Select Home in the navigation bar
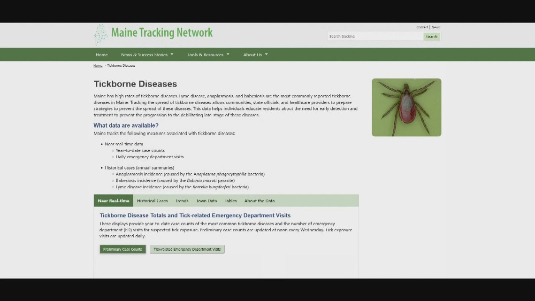The image size is (535, 301). pyautogui.click(x=101, y=54)
